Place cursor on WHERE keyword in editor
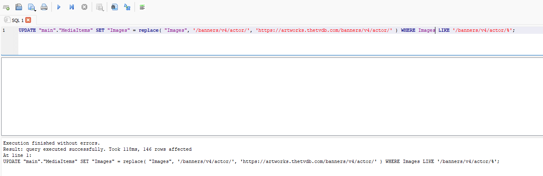Screen dimensions: 543x176 [x=408, y=31]
